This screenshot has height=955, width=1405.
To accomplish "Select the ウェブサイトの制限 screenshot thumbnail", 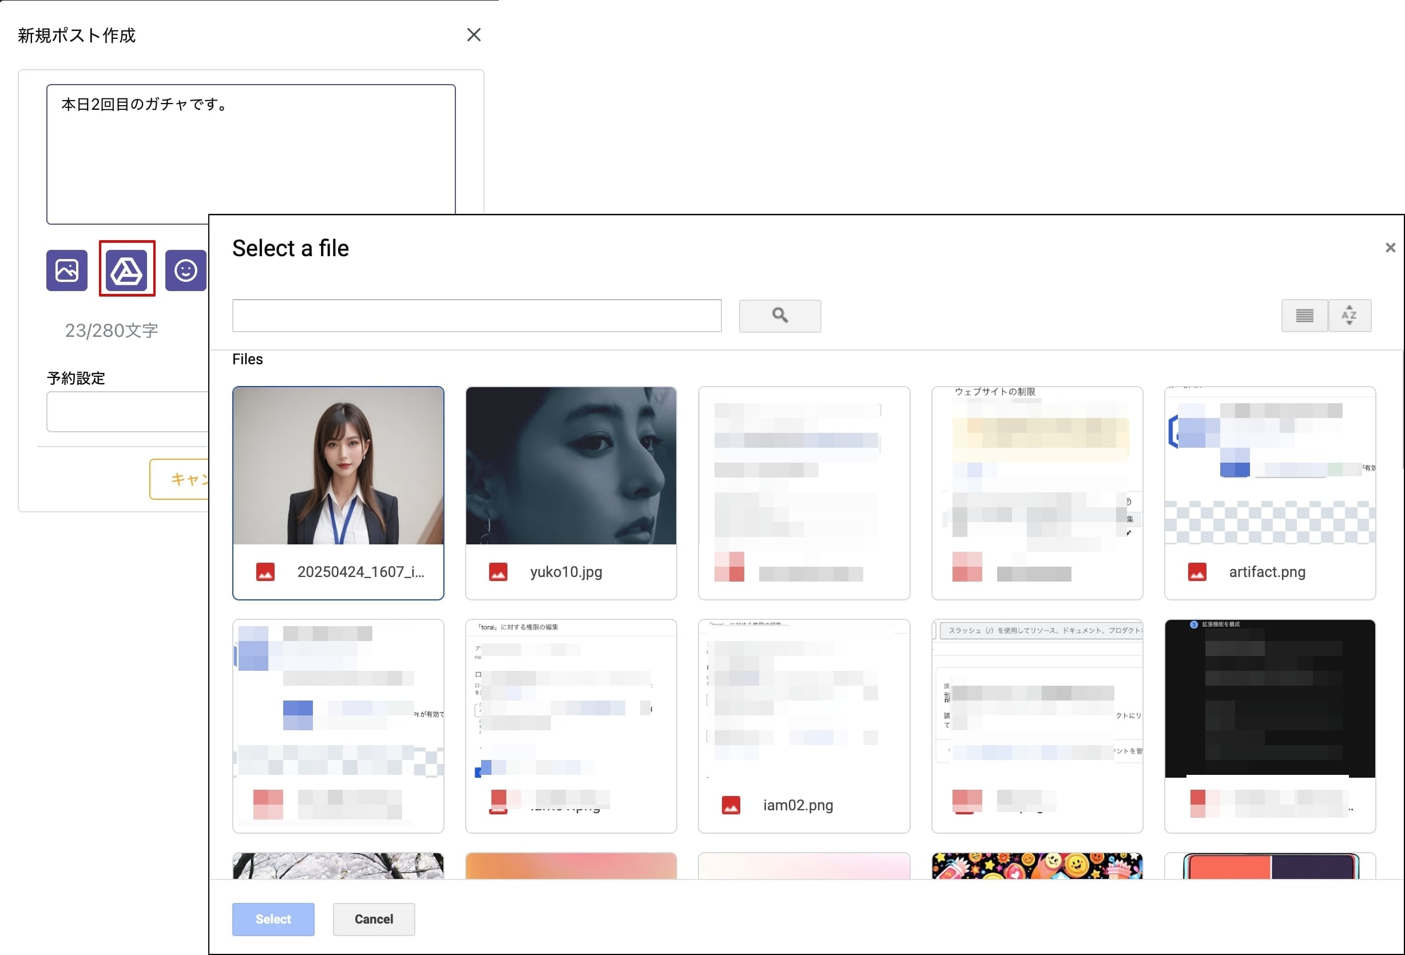I will [1037, 465].
